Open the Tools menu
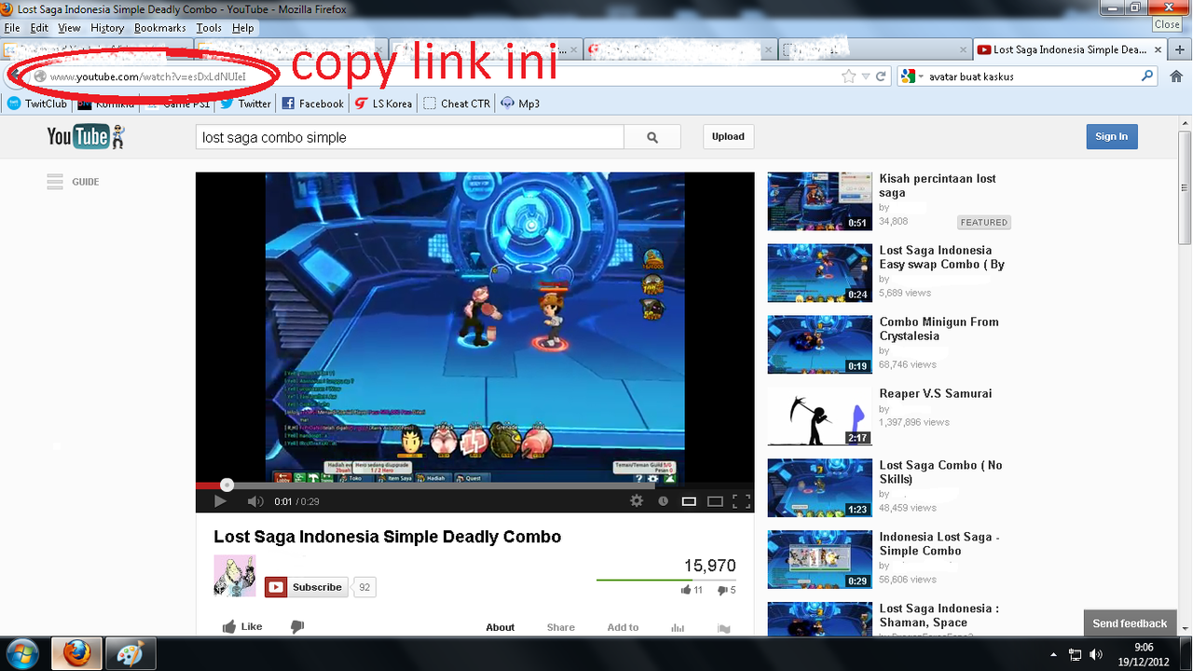1193x671 pixels. 209,28
